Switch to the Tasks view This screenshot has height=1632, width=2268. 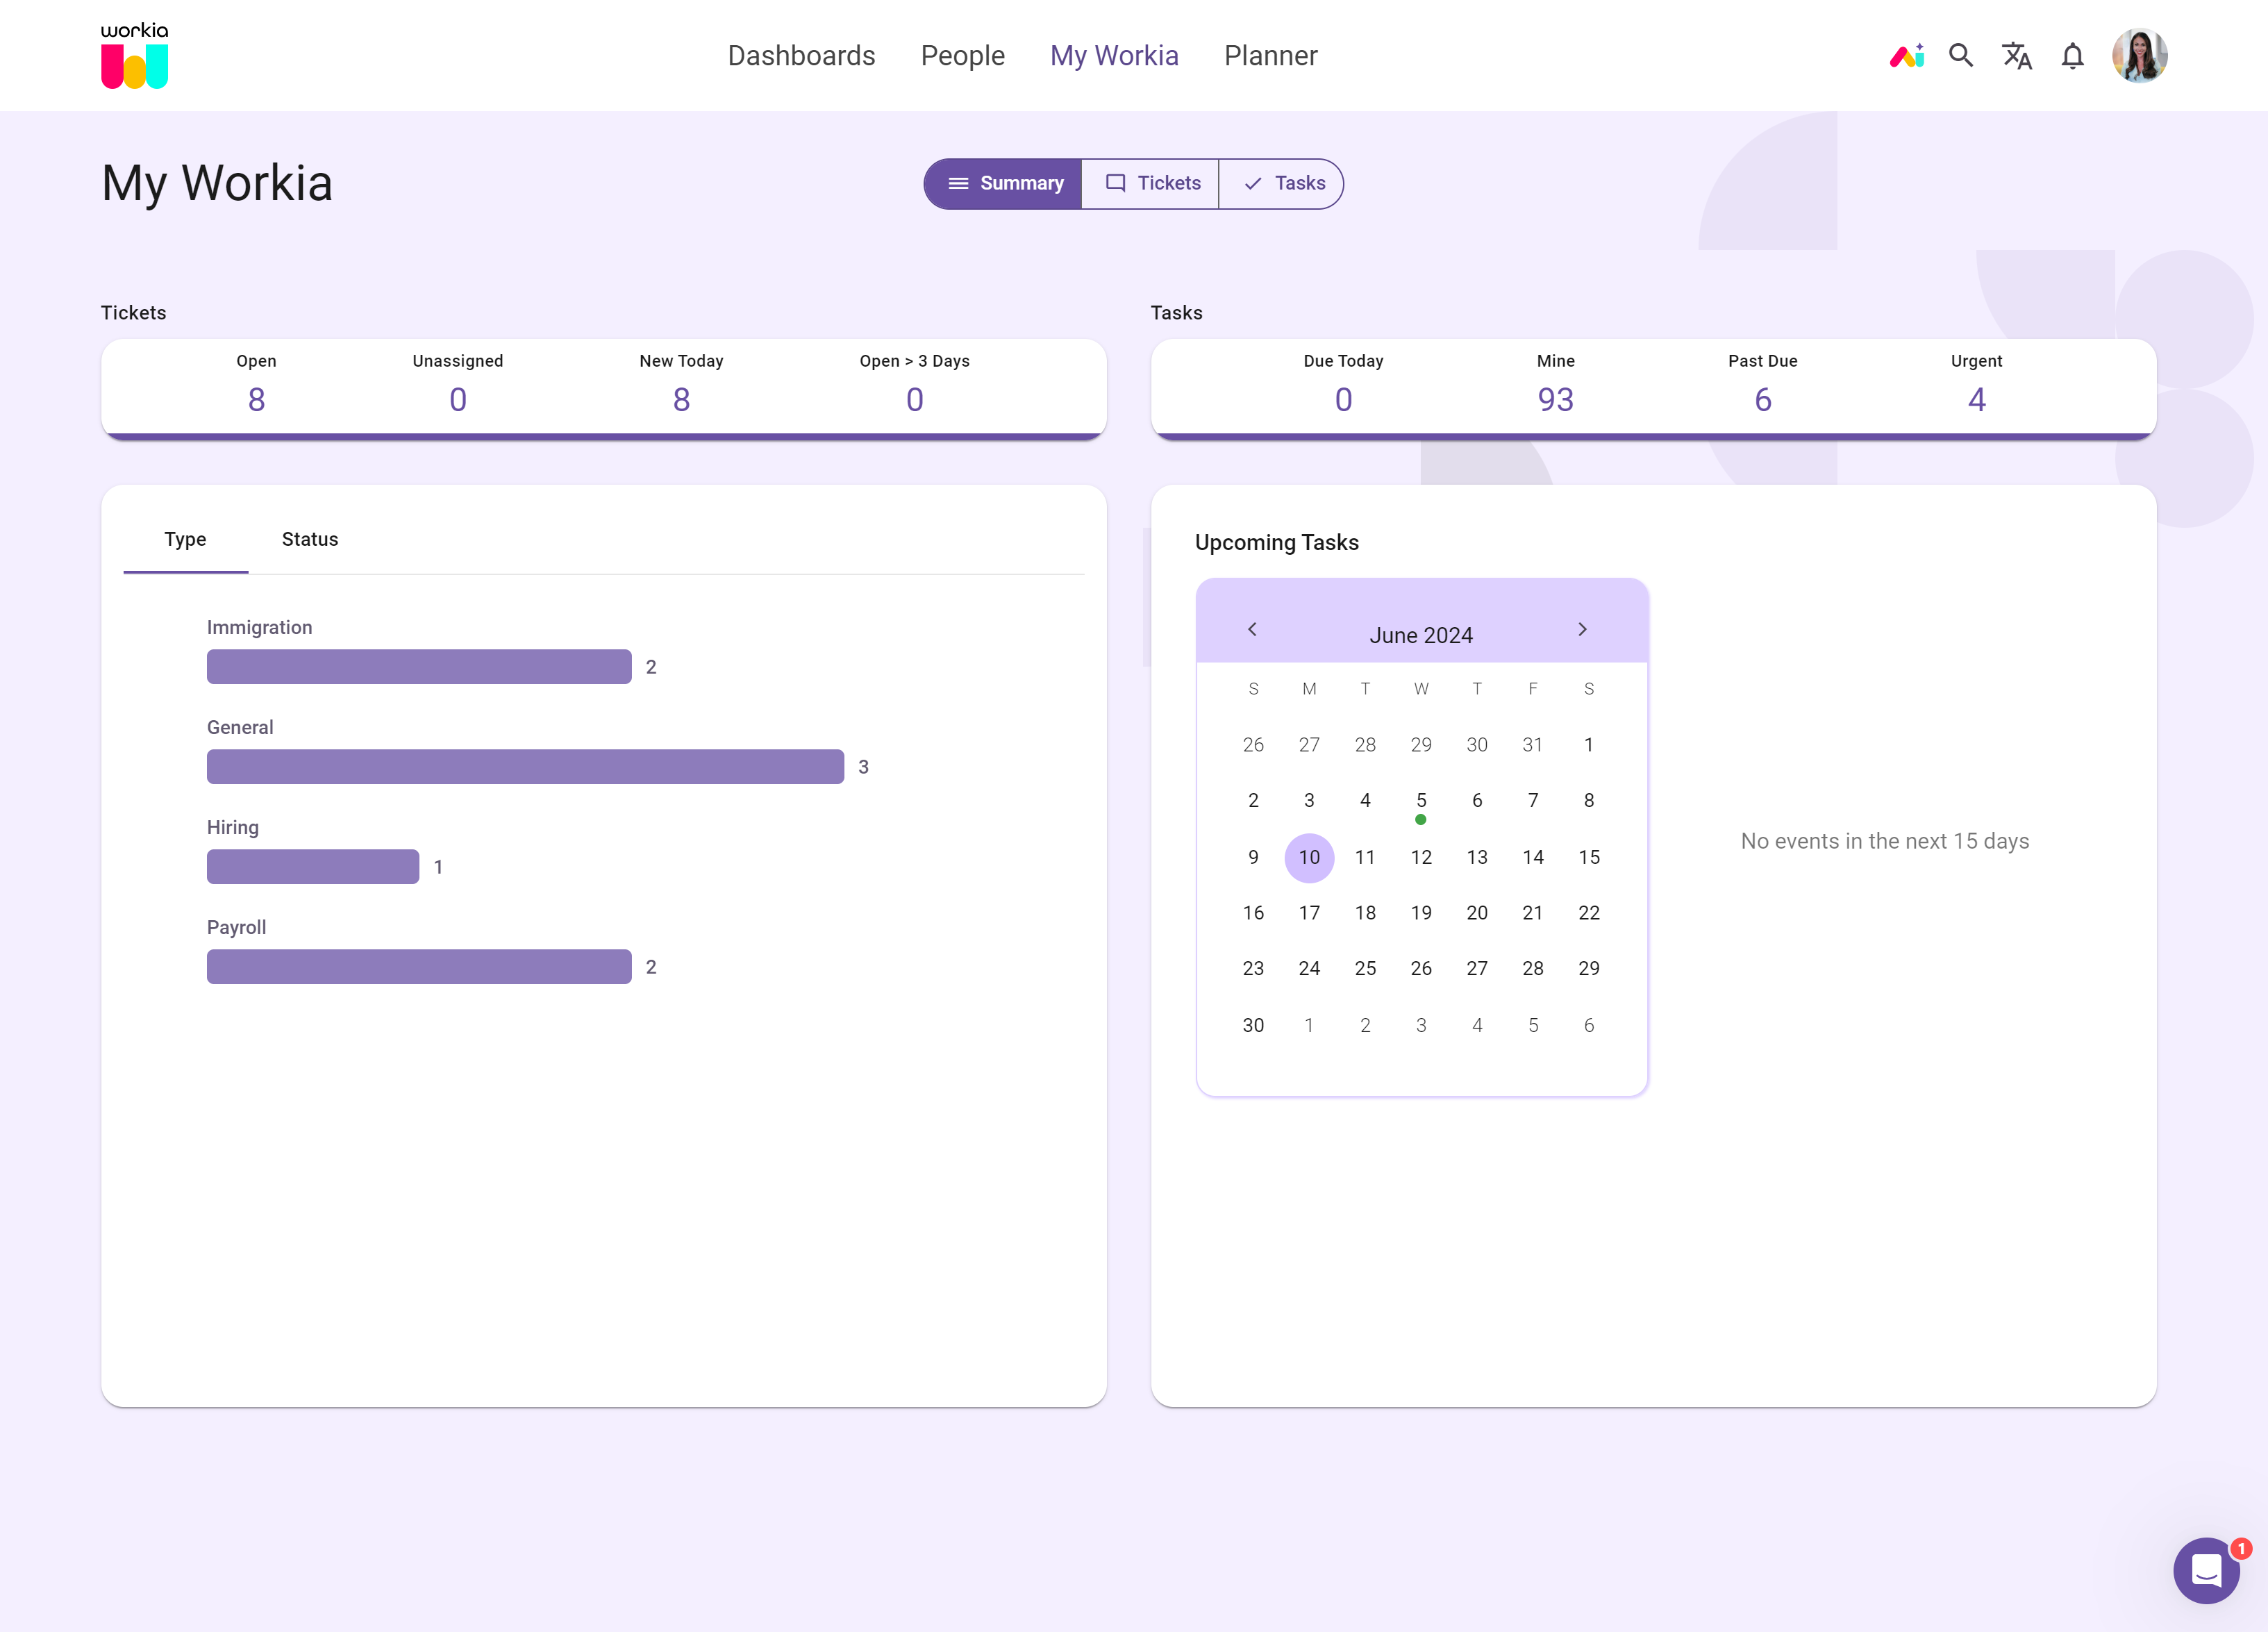(x=1282, y=184)
